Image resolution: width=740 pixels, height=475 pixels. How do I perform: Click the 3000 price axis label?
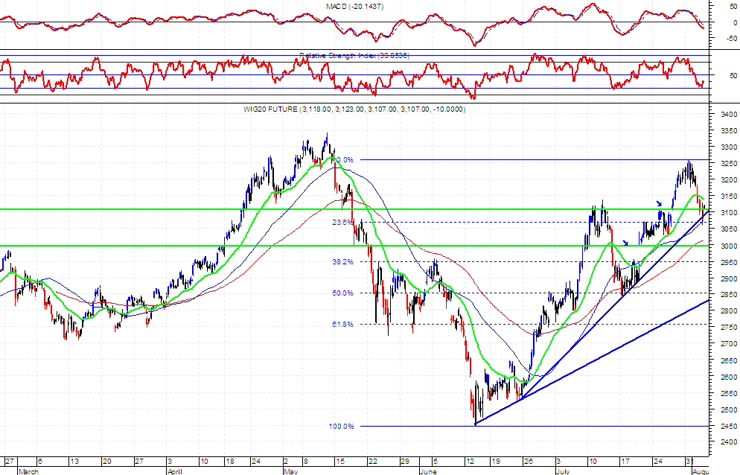pos(729,246)
